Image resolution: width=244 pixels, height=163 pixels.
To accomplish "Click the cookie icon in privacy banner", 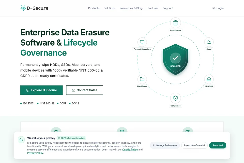I will (21, 140).
